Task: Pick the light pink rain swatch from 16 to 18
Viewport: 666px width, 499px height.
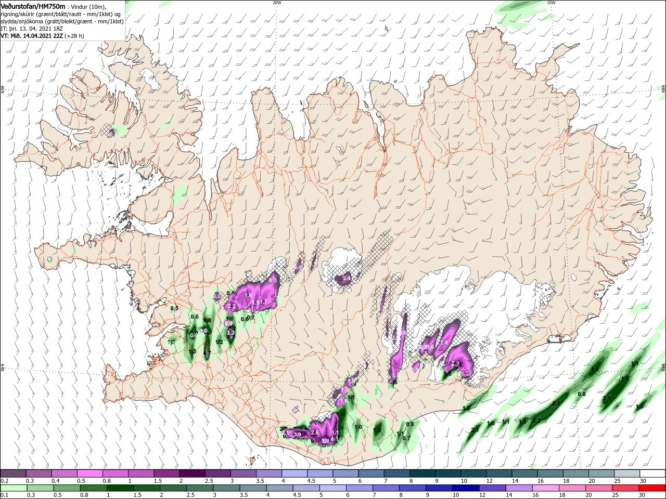Action: click(546, 488)
